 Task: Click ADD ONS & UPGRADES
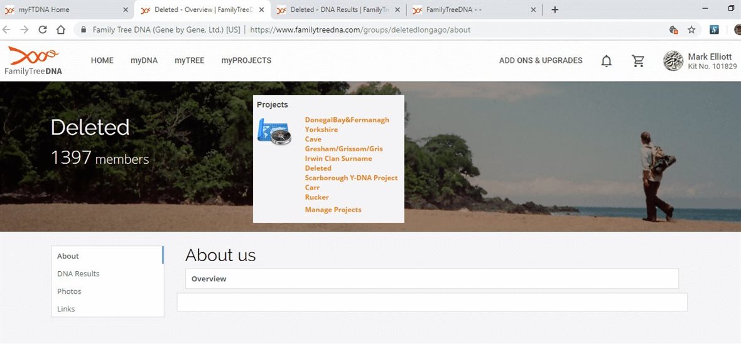(541, 61)
